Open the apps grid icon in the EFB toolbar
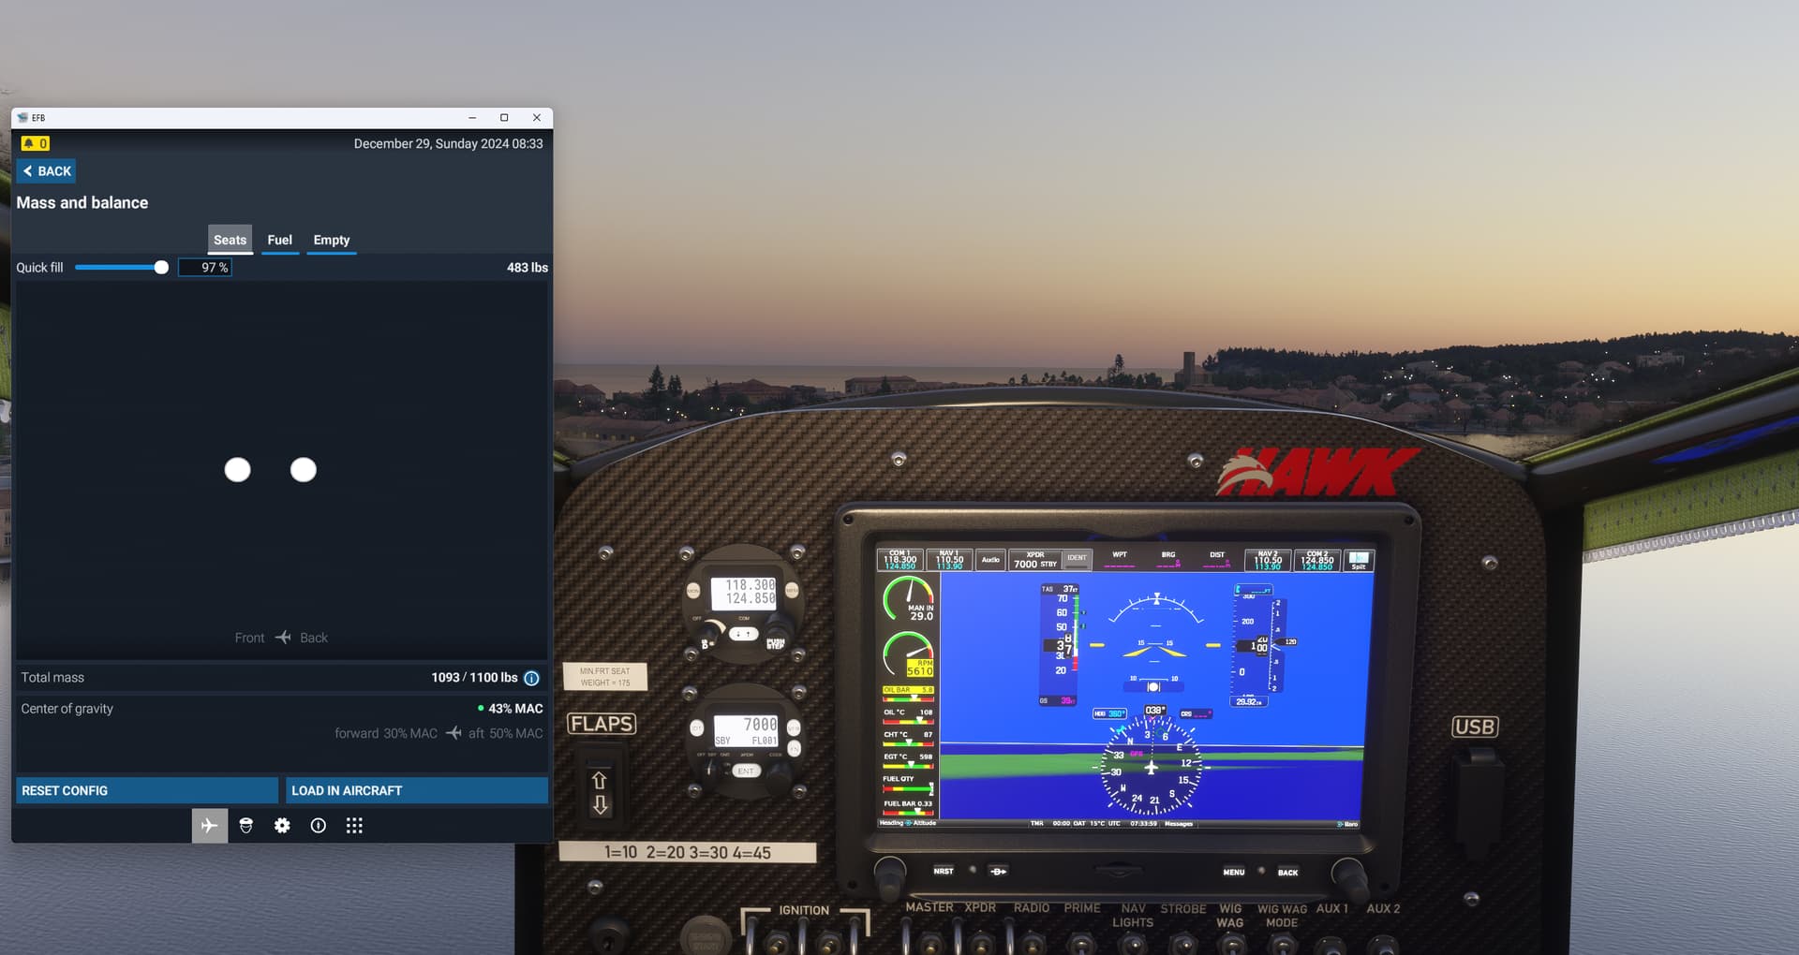 (354, 825)
